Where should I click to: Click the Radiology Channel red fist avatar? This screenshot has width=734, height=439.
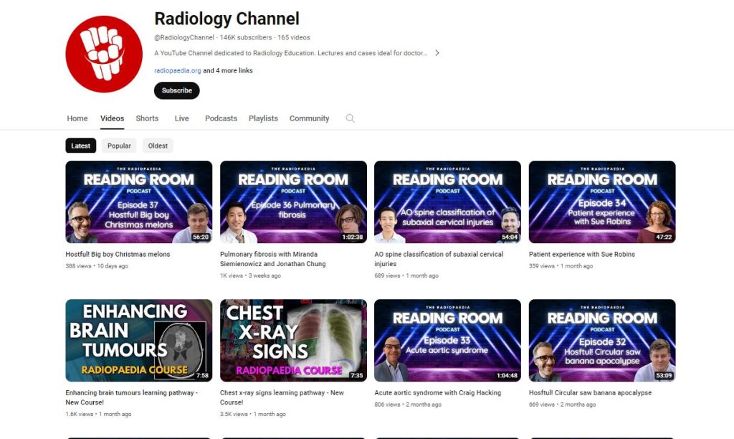click(104, 54)
